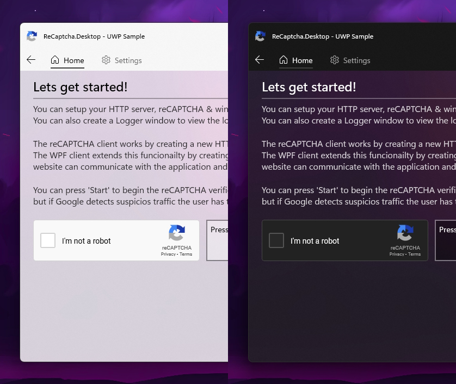Click the partial "Press" box in the dark window
Image resolution: width=456 pixels, height=384 pixels.
pos(446,240)
